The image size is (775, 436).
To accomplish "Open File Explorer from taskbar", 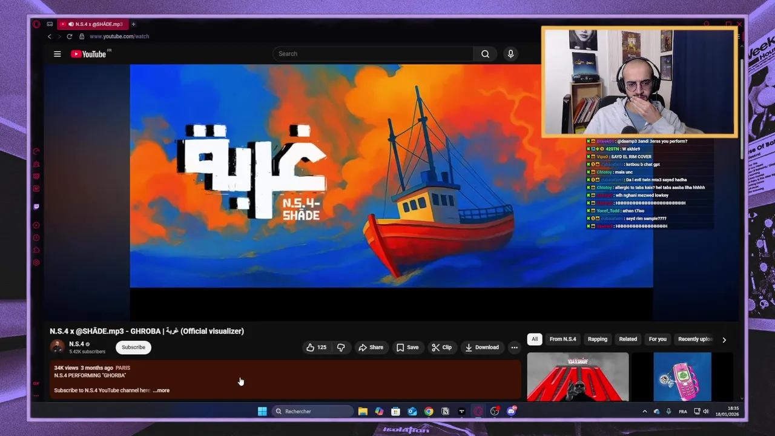I will coord(363,412).
